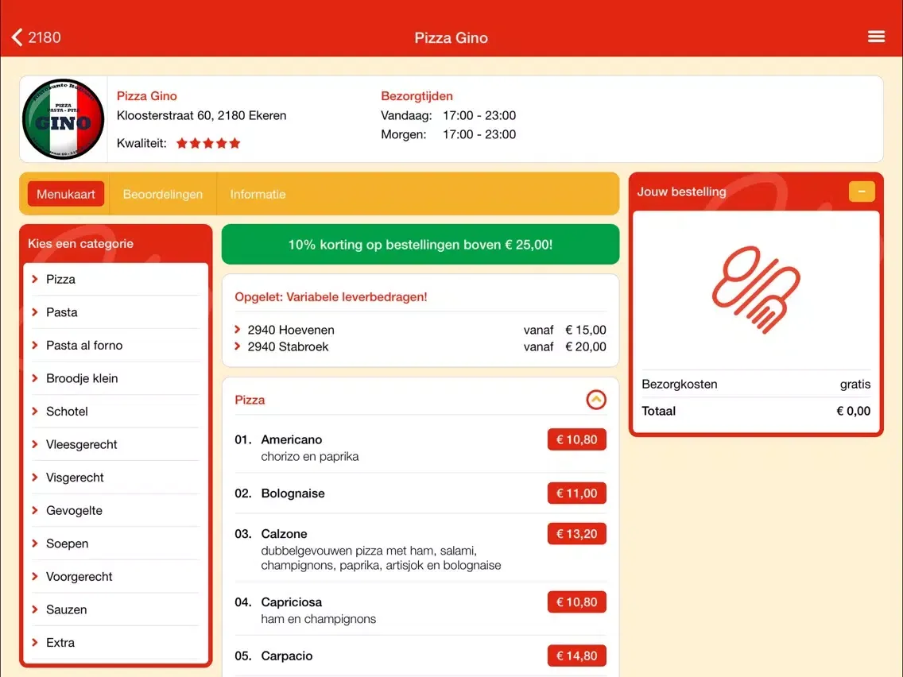Tap the Pizza Gino logo image
Viewport: 903px width, 677px height.
pos(64,119)
